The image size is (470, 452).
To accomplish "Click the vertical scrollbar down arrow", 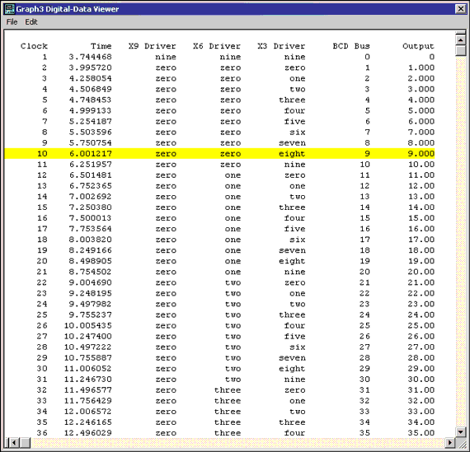I will pos(460,431).
